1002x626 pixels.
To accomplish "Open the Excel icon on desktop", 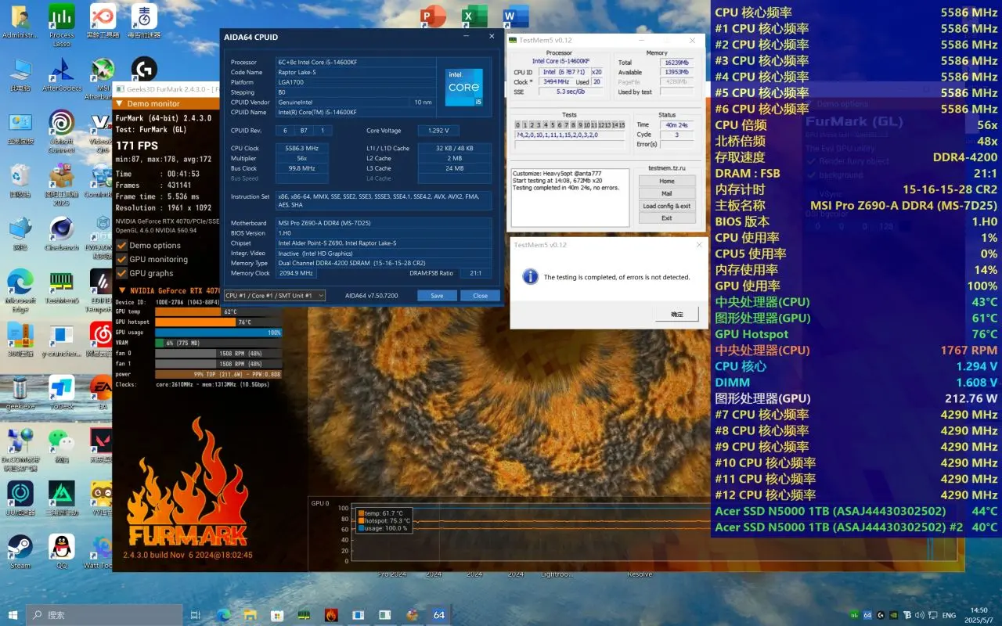I will point(474,16).
